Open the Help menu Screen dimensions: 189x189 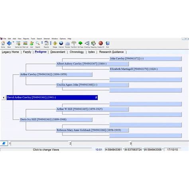[69, 39]
